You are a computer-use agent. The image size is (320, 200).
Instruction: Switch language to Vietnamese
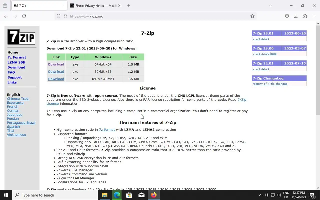16,134
